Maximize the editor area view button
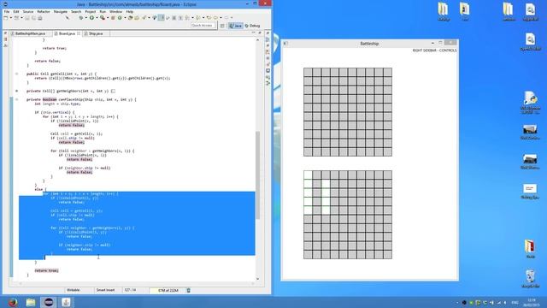547x308 pixels. [x=260, y=33]
